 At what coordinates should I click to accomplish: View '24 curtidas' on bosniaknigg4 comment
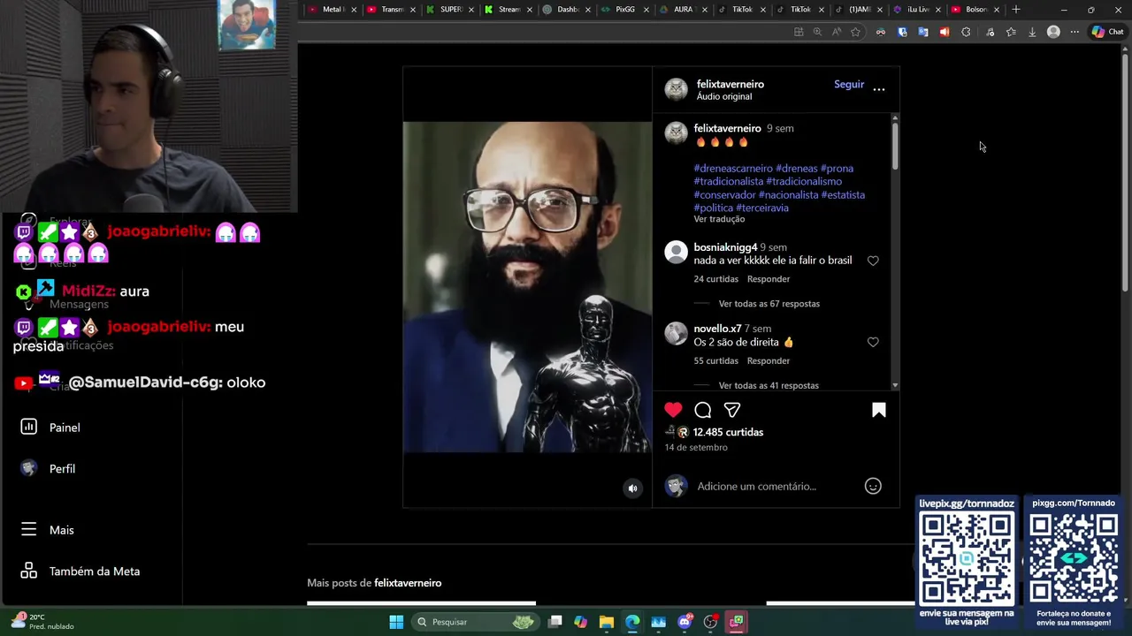pyautogui.click(x=716, y=279)
